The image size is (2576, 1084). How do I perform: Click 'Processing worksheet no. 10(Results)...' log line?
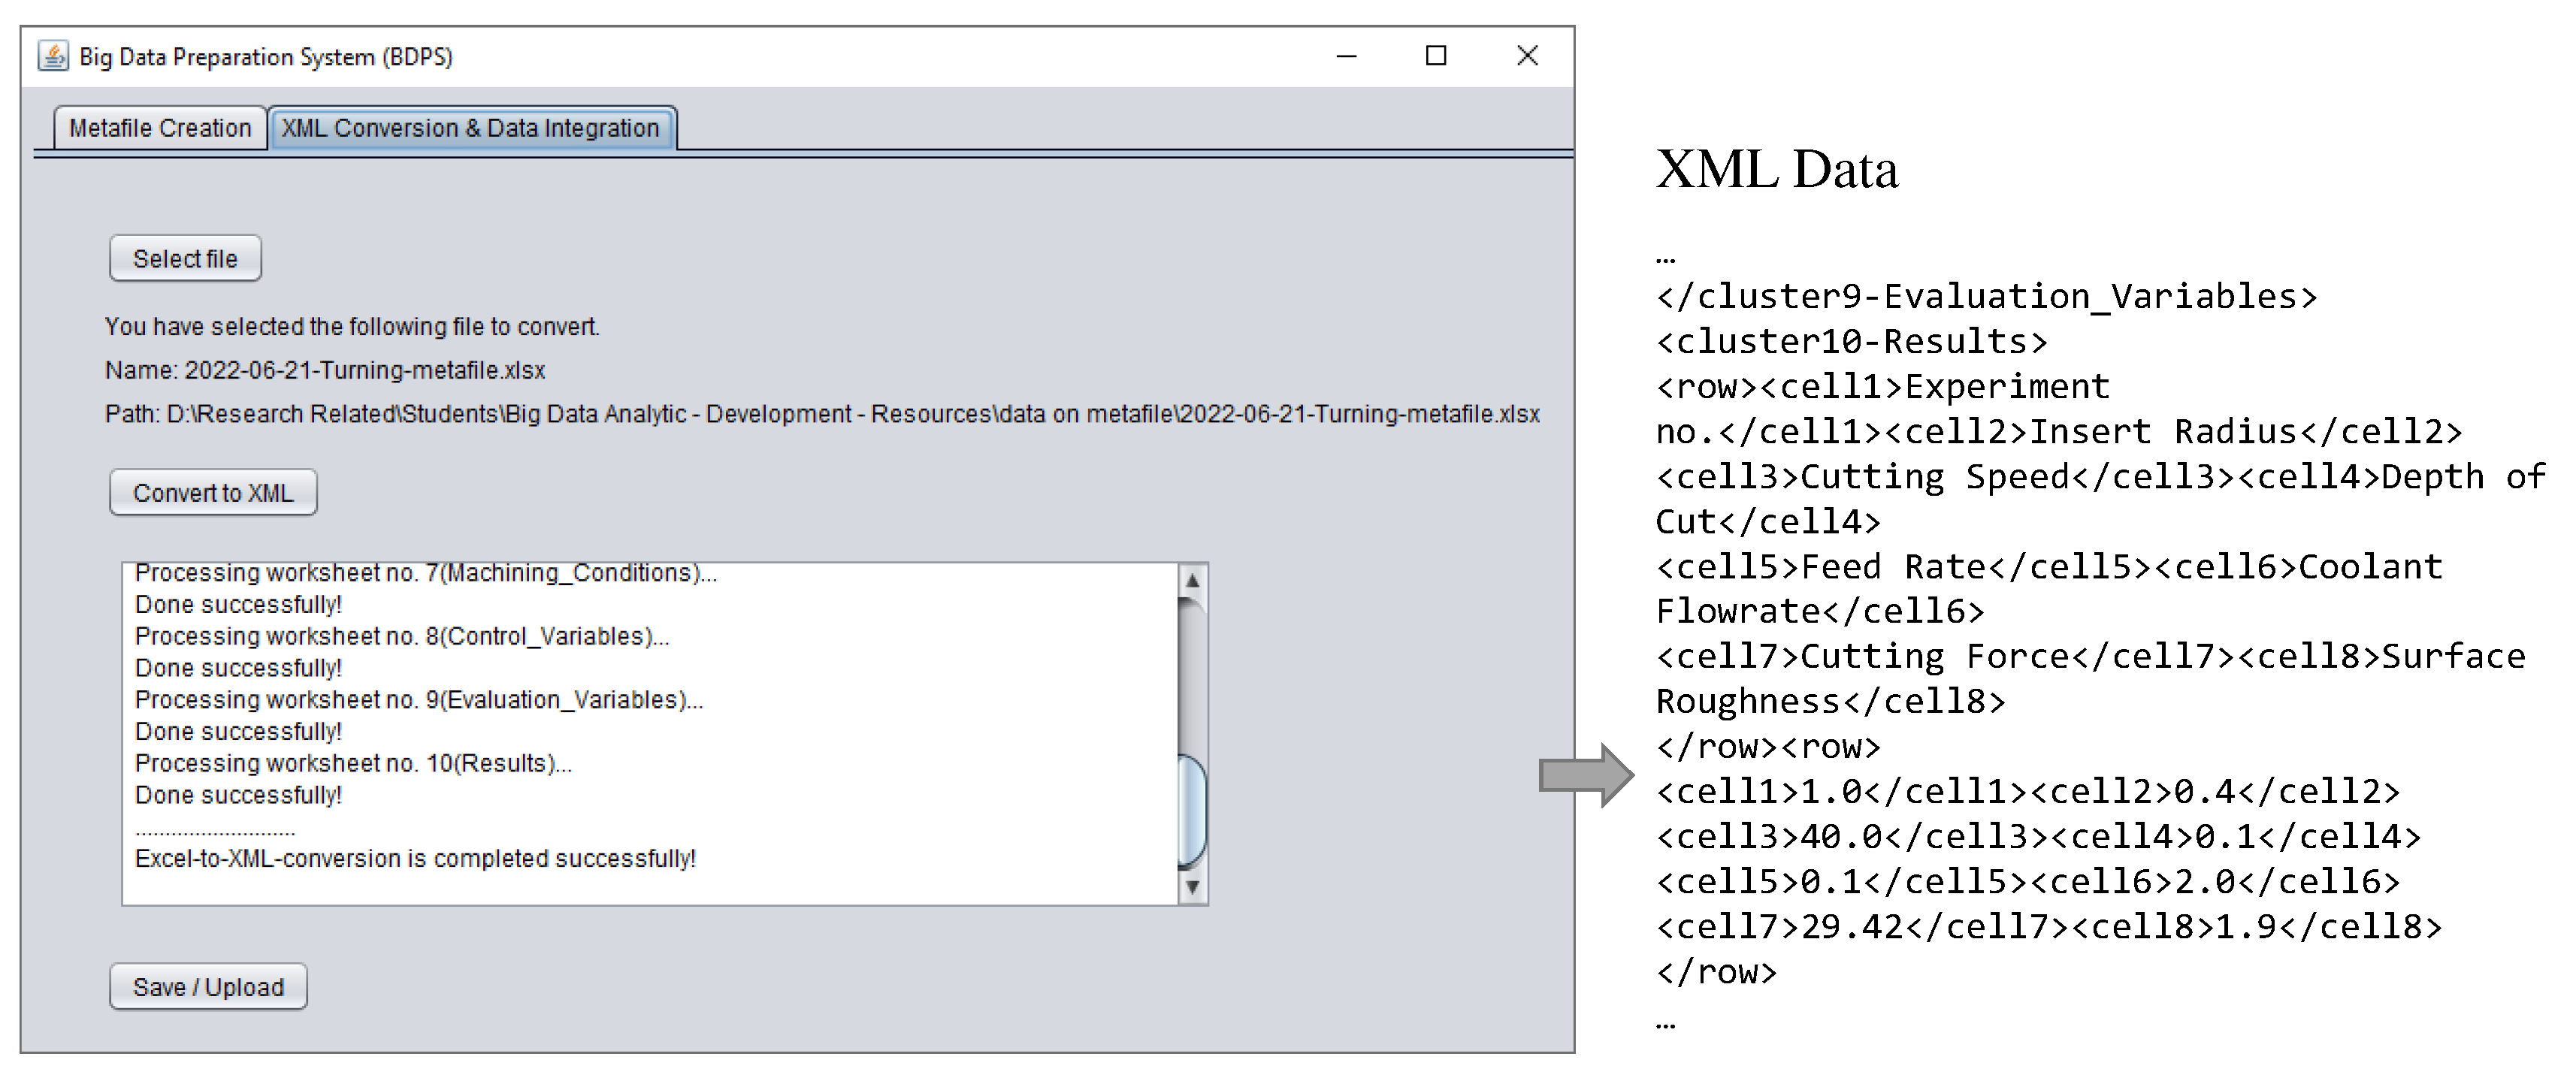(x=353, y=764)
